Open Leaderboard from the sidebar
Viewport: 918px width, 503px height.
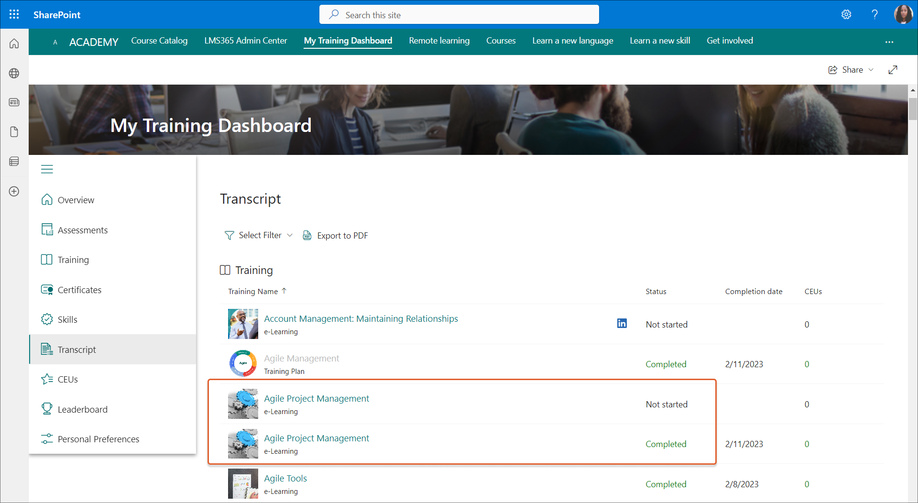click(x=82, y=409)
